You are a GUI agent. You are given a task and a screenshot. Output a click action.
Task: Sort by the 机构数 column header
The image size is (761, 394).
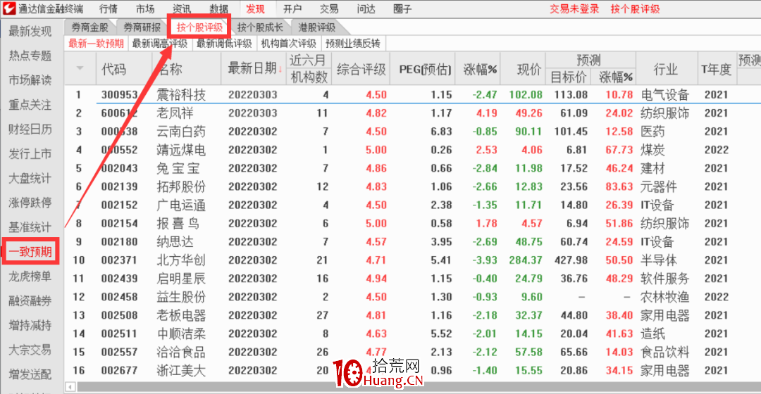[309, 77]
